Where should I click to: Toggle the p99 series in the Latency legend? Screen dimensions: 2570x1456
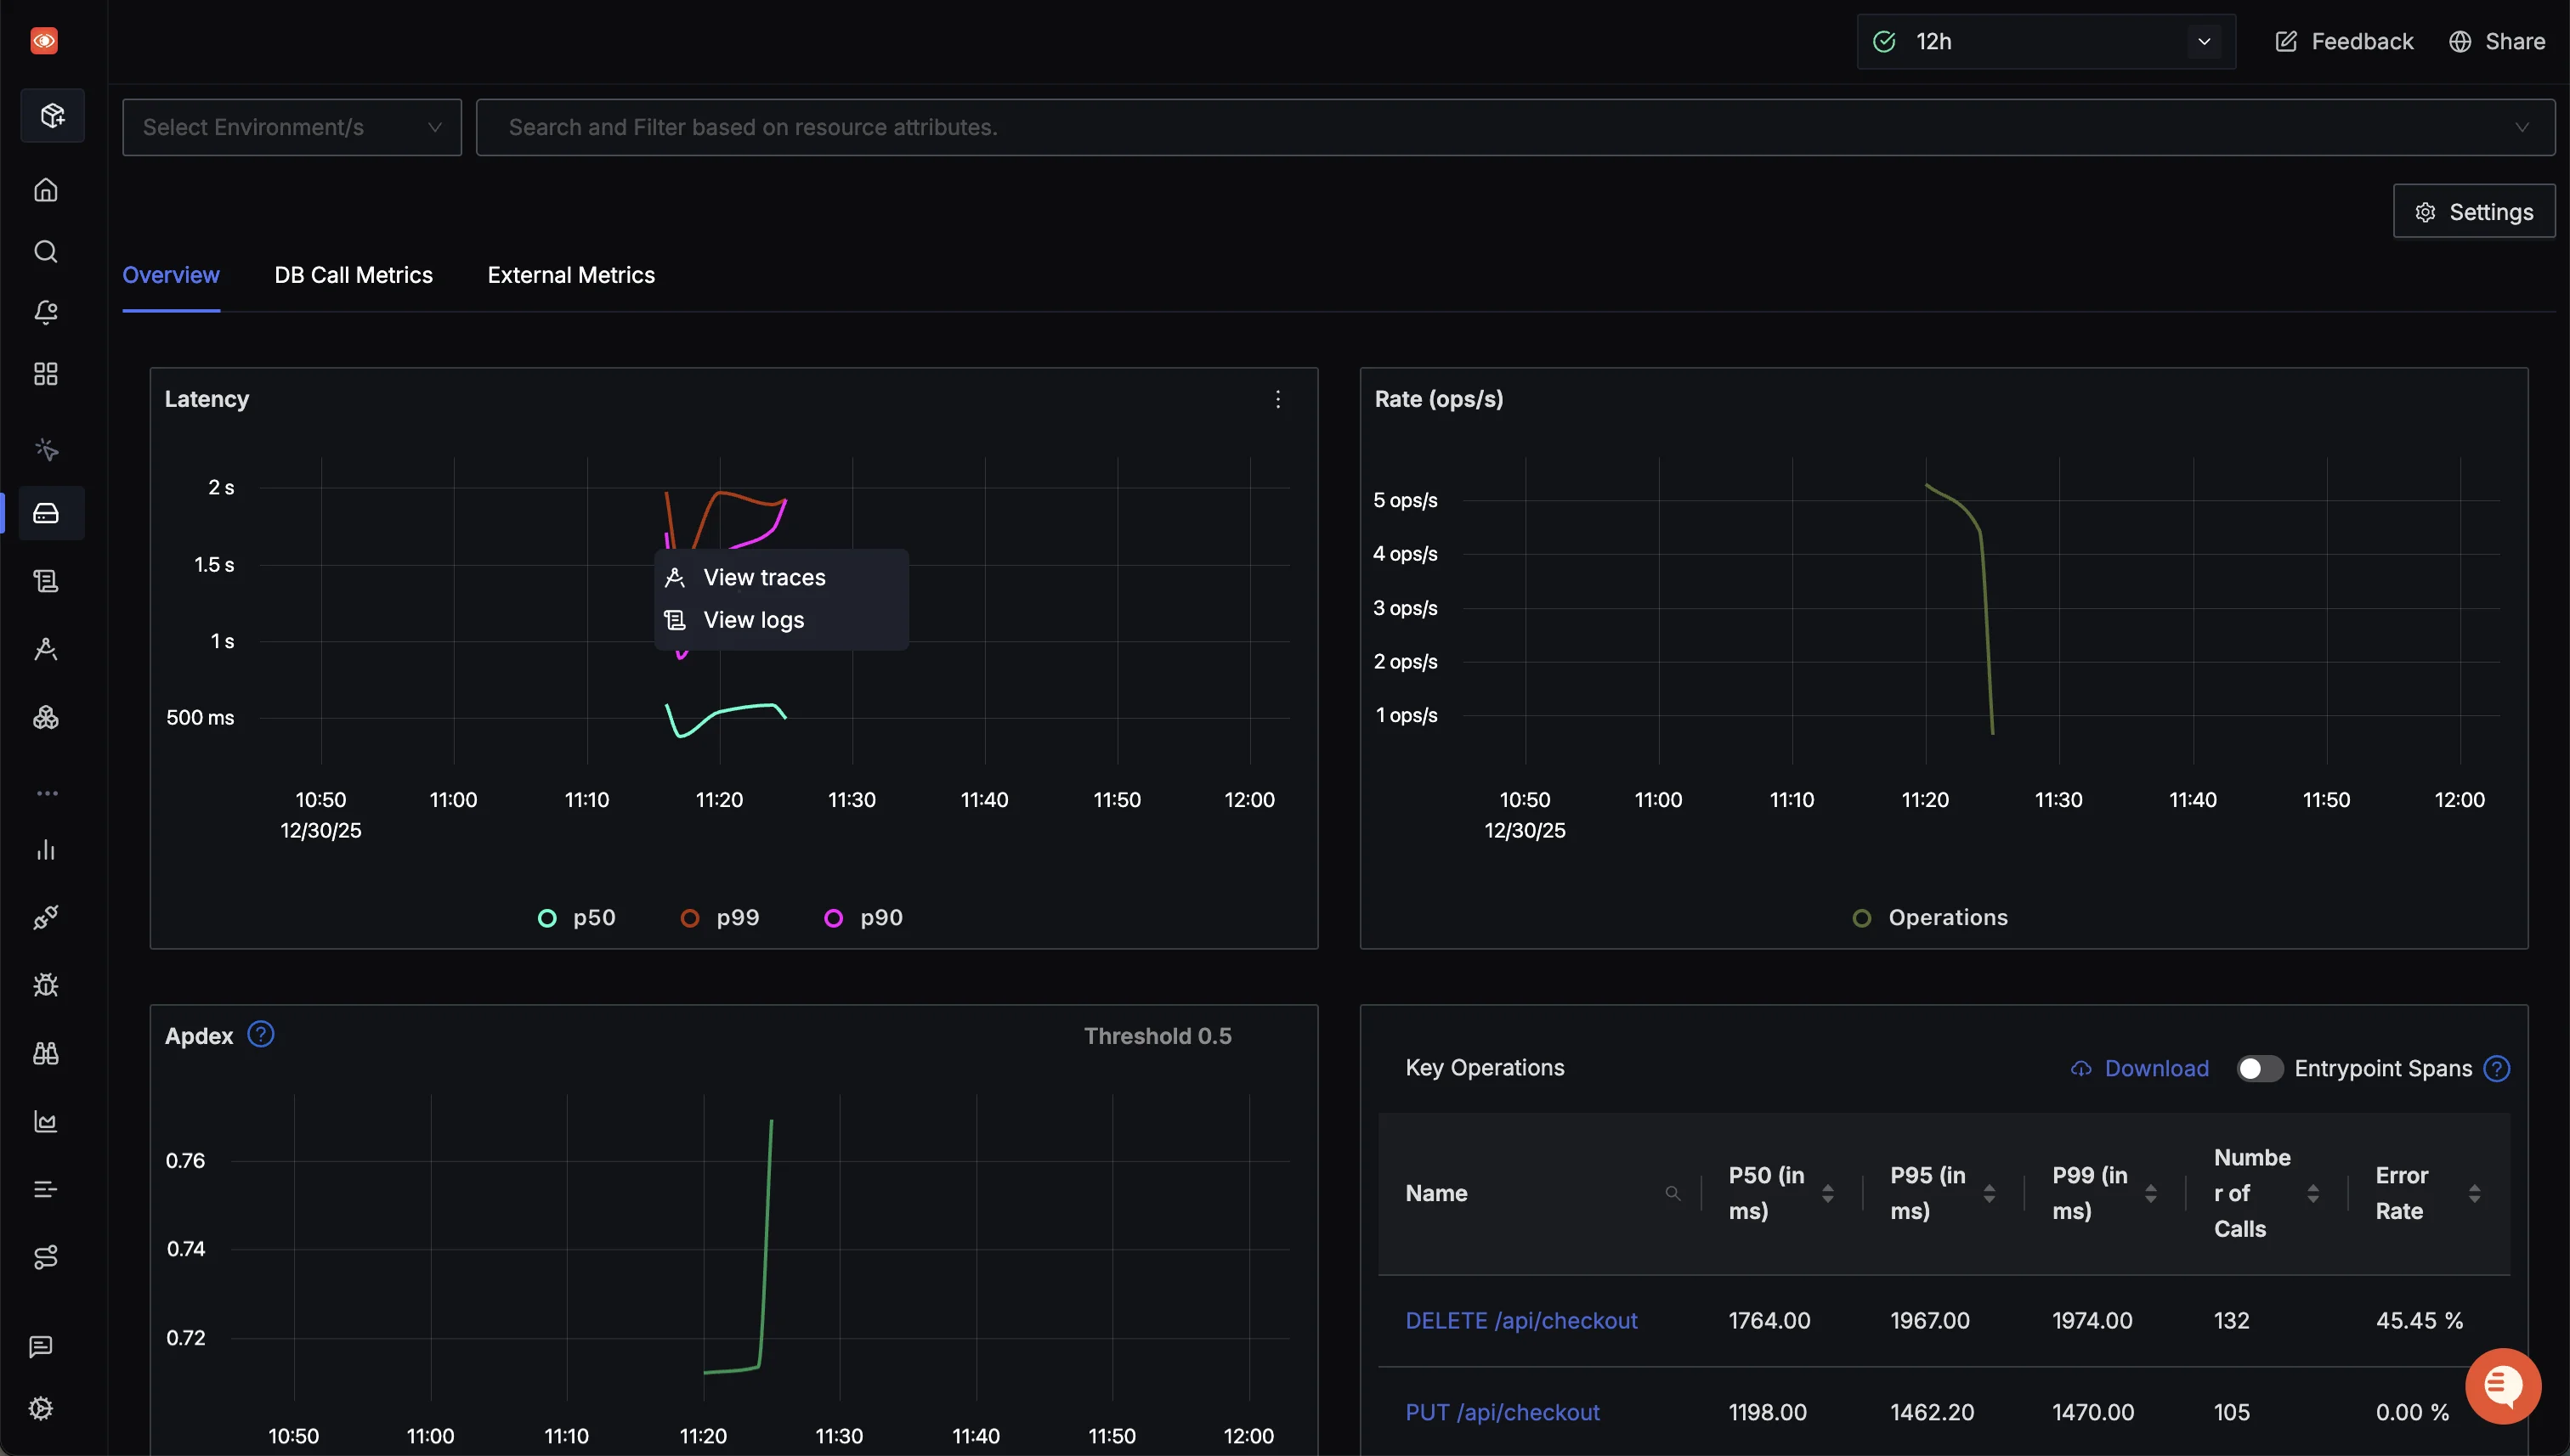tap(721, 918)
